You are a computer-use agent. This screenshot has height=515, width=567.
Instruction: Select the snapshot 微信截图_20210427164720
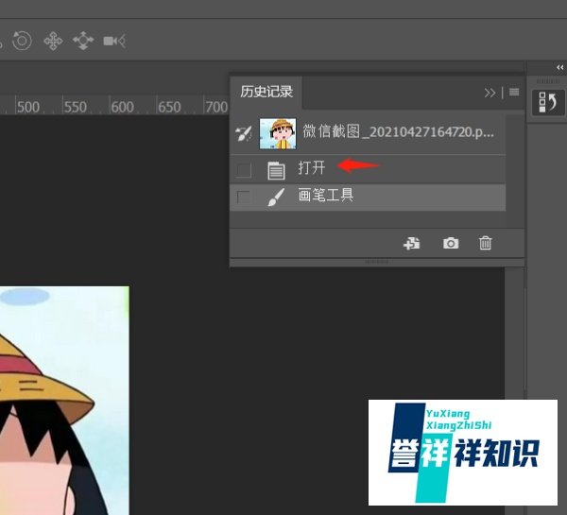point(368,133)
